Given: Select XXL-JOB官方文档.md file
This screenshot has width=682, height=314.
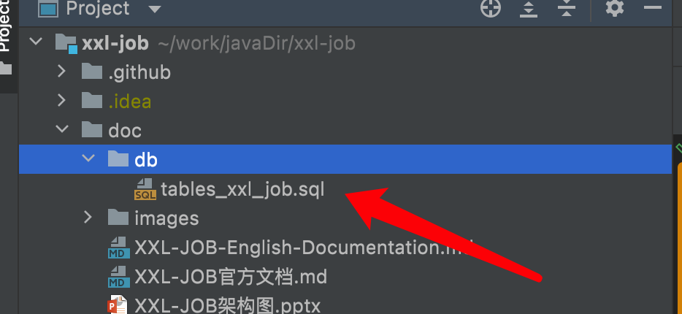Looking at the screenshot, I should (x=230, y=277).
